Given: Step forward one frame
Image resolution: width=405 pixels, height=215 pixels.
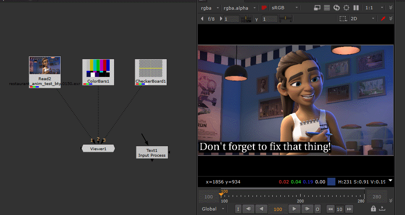Looking at the screenshot, I should pyautogui.click(x=307, y=209).
